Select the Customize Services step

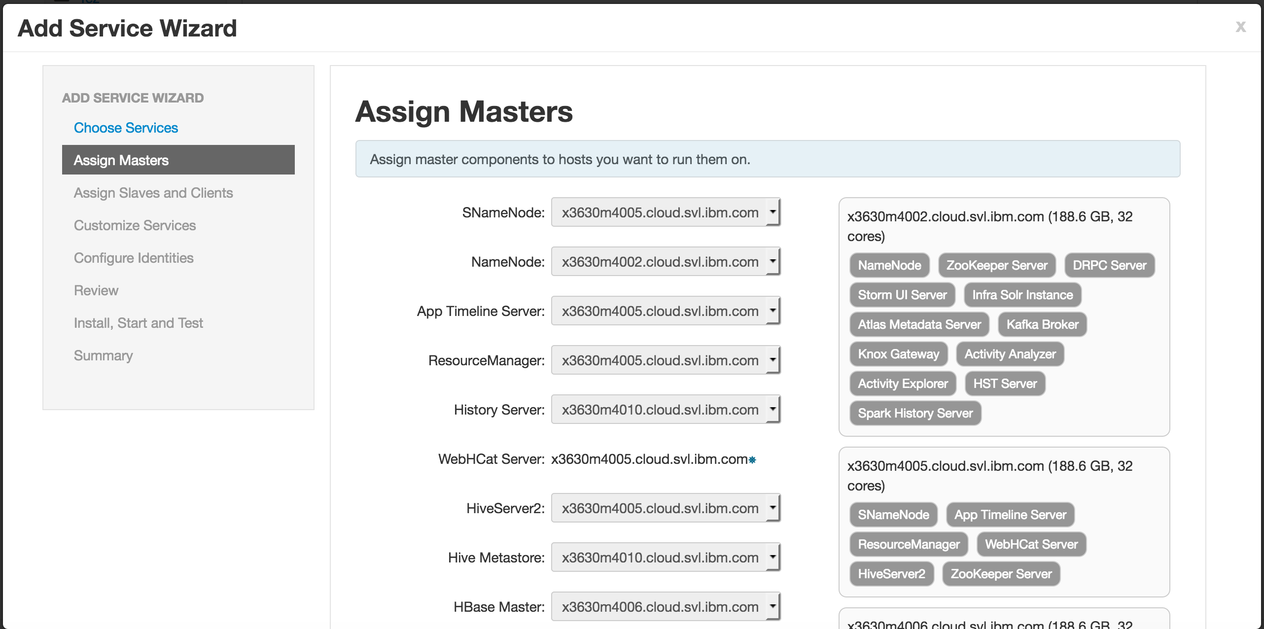[x=135, y=225]
